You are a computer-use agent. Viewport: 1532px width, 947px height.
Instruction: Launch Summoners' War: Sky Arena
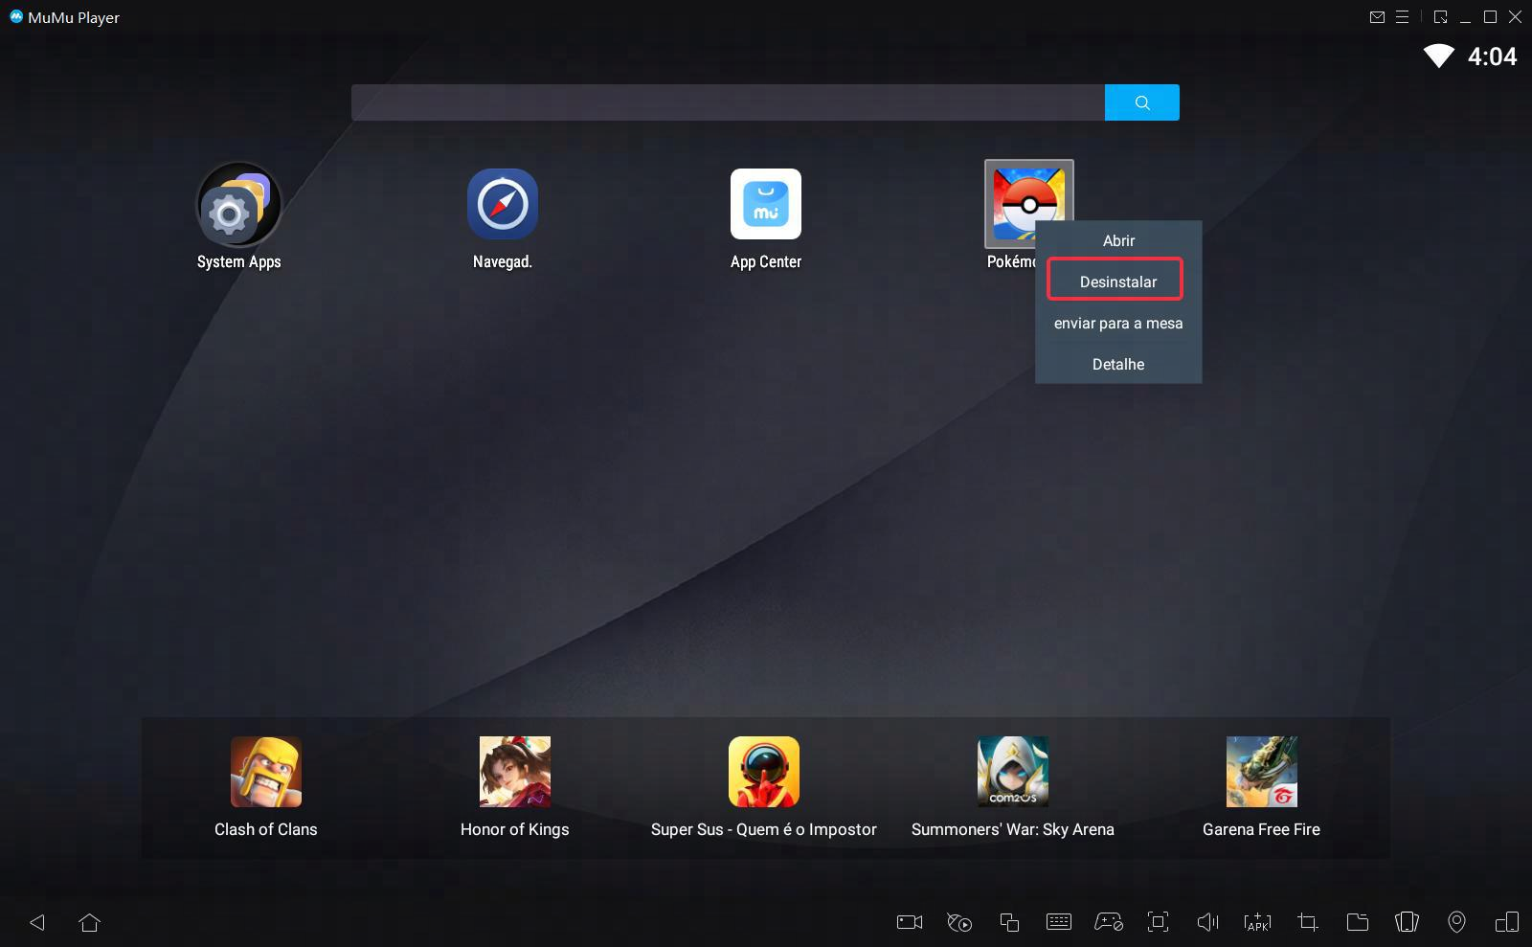click(x=1013, y=772)
